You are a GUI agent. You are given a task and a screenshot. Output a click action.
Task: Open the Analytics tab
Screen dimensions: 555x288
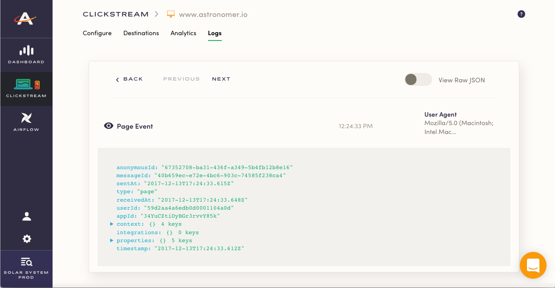pos(184,33)
